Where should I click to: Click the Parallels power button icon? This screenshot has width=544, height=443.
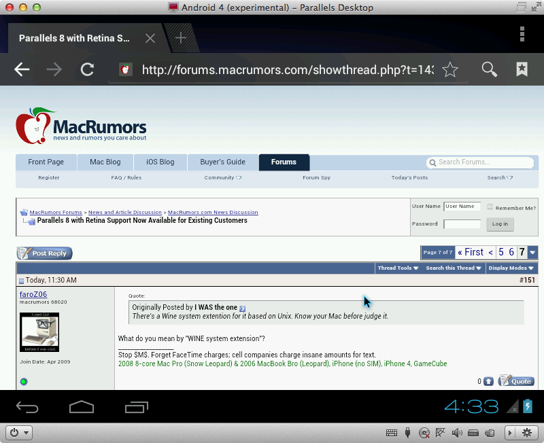click(14, 433)
